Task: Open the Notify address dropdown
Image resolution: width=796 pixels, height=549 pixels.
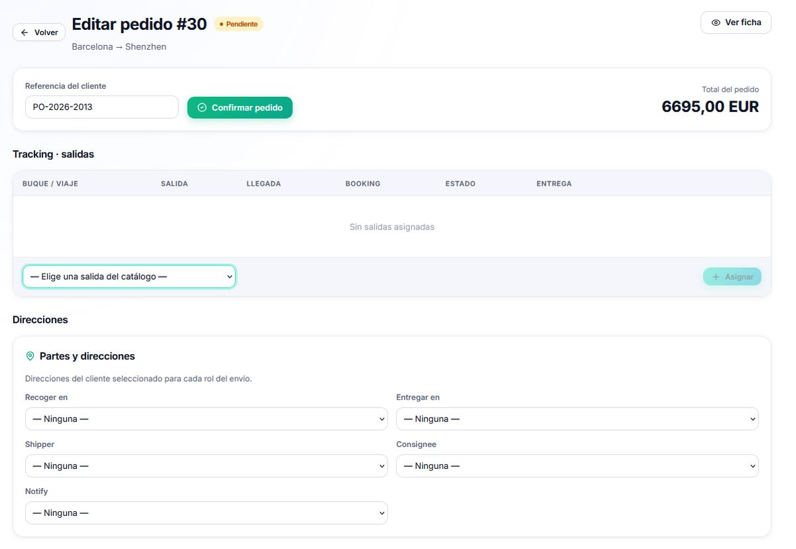Action: coord(206,513)
